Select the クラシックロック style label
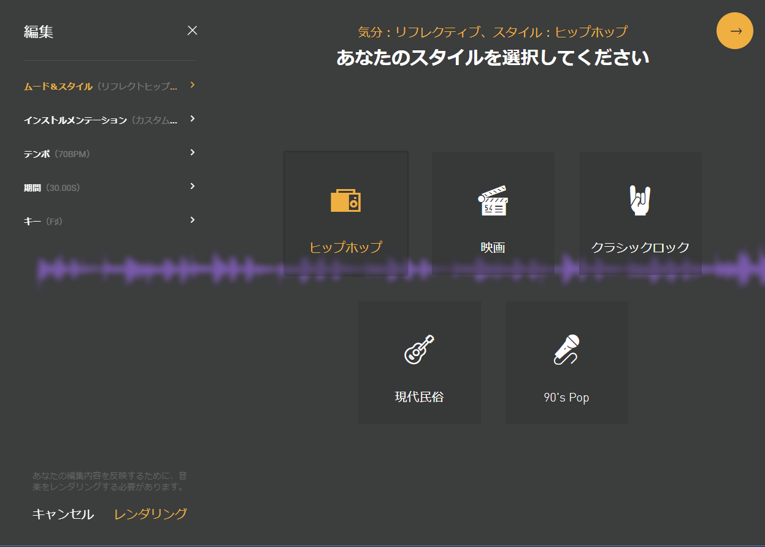The height and width of the screenshot is (547, 765). [x=640, y=248]
